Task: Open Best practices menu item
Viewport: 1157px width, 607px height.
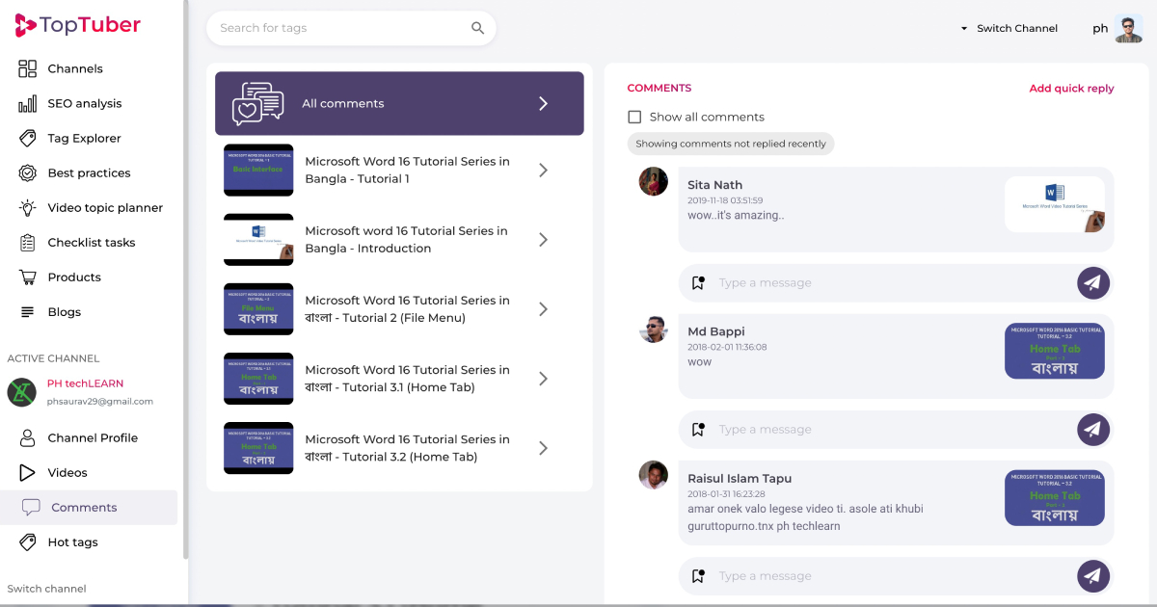Action: 89,172
